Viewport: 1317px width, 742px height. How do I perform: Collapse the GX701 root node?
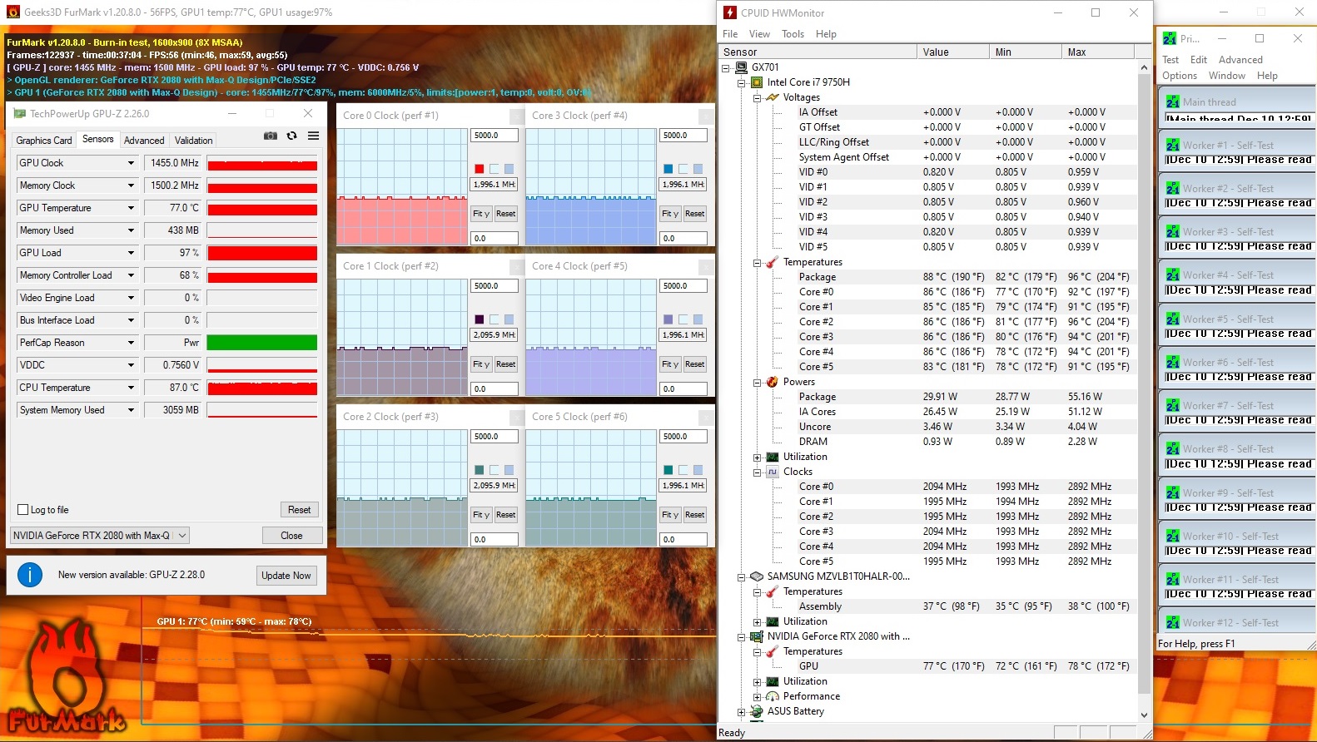coord(725,67)
